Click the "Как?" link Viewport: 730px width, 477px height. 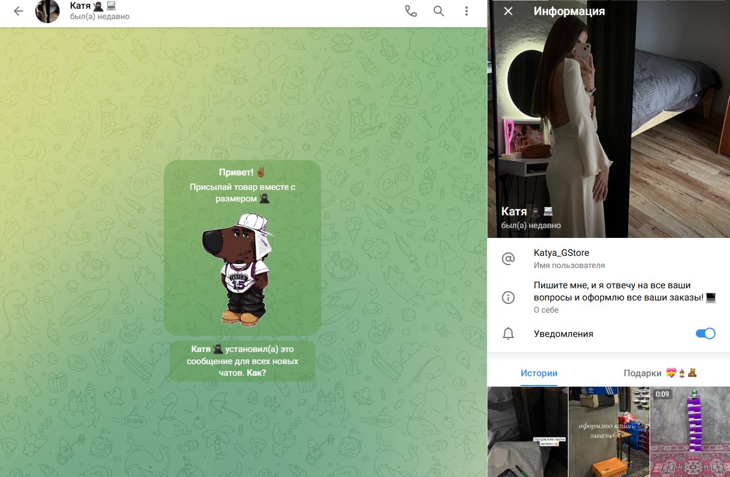(x=256, y=373)
